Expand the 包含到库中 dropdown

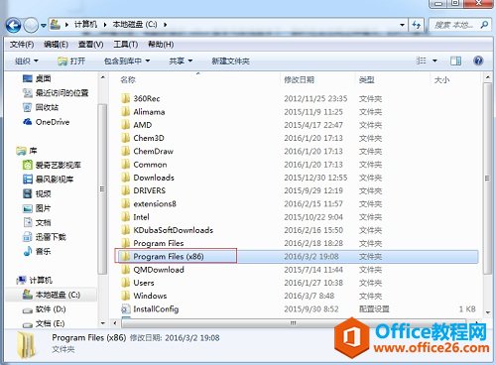click(127, 61)
